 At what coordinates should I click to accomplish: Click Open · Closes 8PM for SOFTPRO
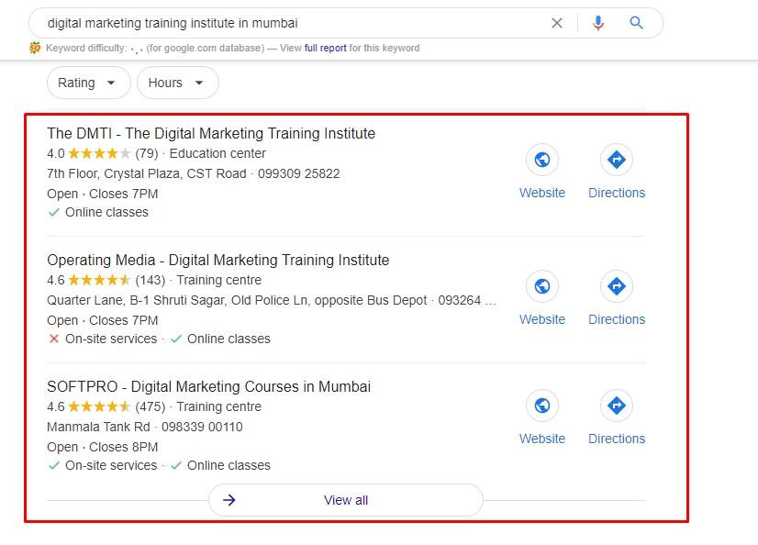pos(103,447)
